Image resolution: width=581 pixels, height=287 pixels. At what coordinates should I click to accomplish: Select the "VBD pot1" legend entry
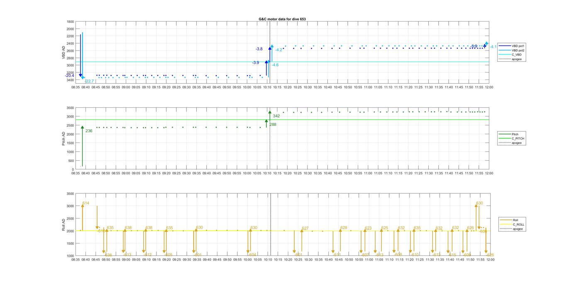pos(518,46)
